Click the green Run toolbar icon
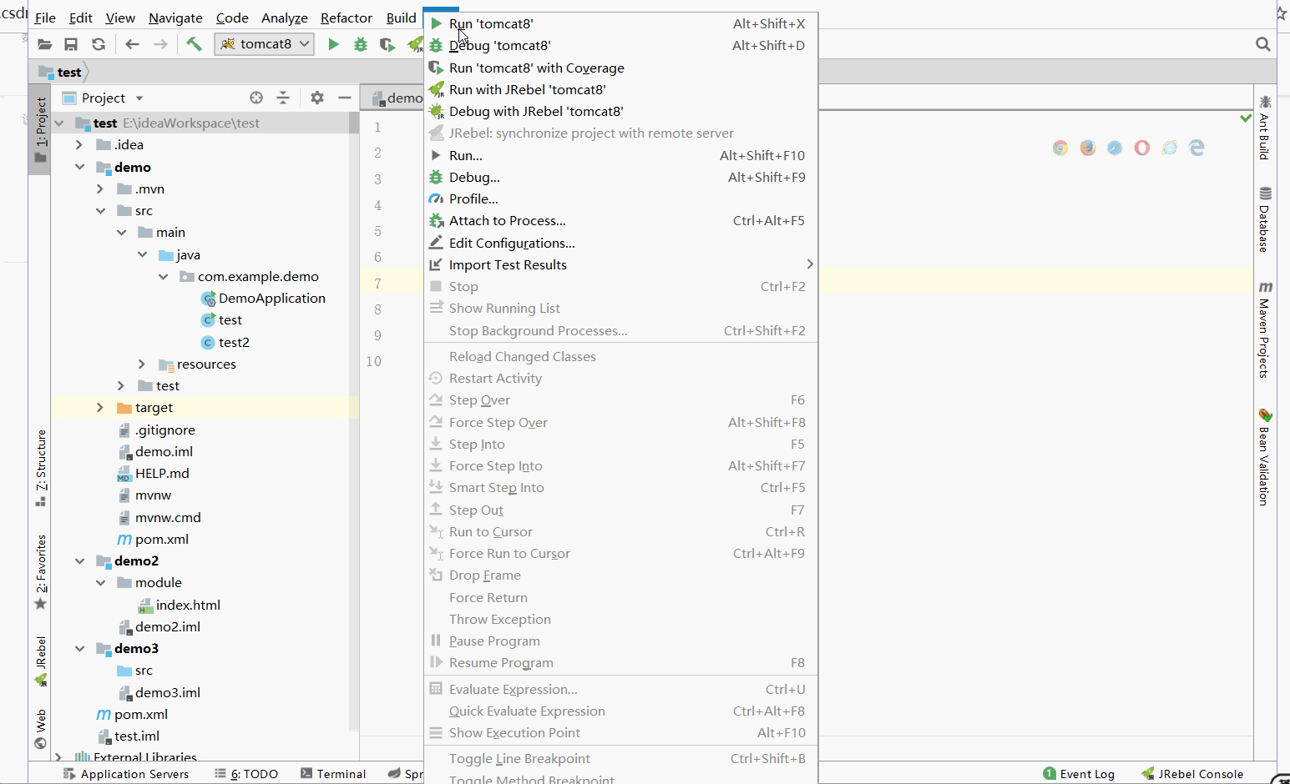This screenshot has width=1290, height=784. 333,44
